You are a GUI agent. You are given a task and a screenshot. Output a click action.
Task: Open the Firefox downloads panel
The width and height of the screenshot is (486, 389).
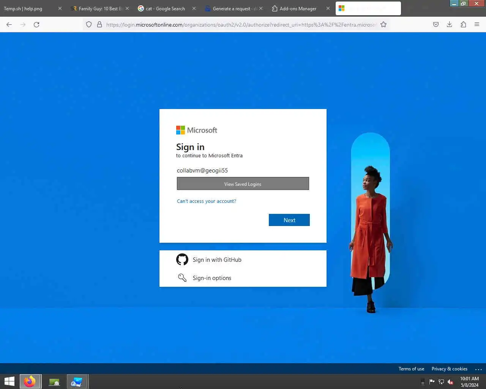point(450,25)
